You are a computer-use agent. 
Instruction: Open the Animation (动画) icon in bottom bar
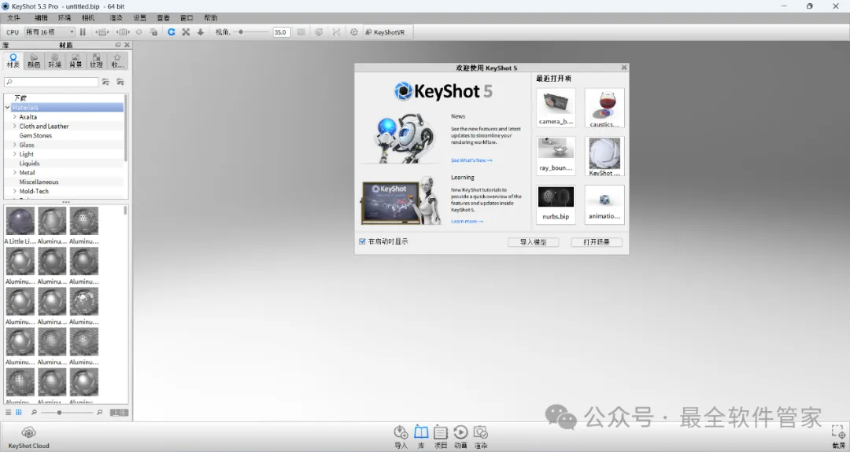click(460, 437)
